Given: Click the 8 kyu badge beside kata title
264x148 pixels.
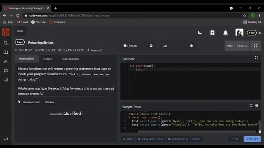Looking at the screenshot, I should click(20, 42).
